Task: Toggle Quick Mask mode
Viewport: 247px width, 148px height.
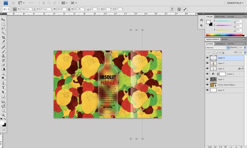Action: coord(3,129)
